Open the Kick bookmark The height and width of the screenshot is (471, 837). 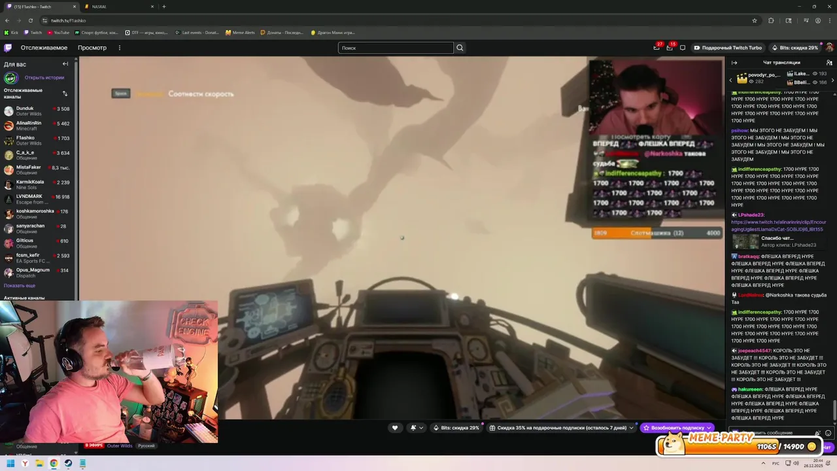11,32
